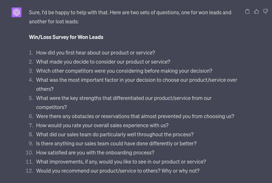272x183 pixels.
Task: Click the list number 12 marker
Action: coord(29,171)
